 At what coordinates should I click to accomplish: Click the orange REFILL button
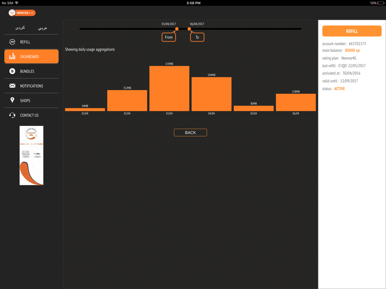(352, 31)
